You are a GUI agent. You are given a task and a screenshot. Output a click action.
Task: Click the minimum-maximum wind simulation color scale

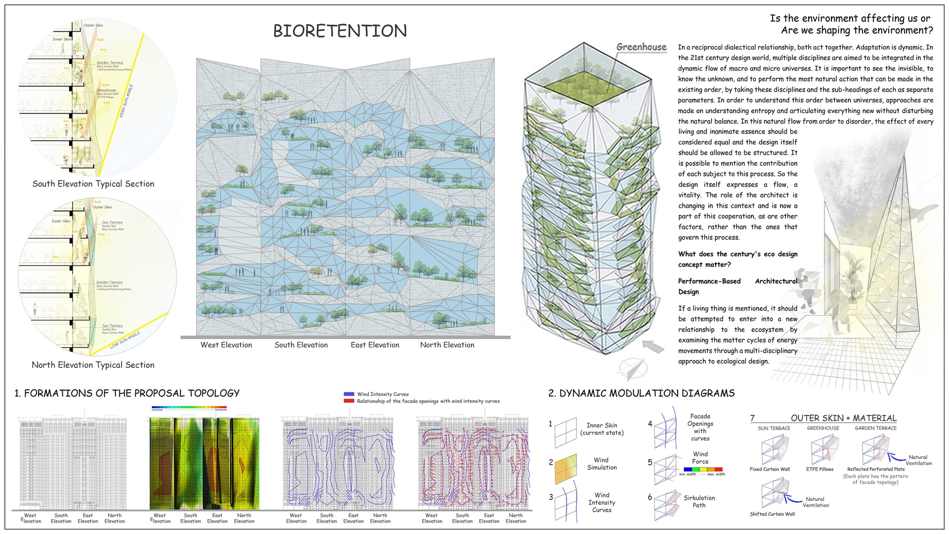pyautogui.click(x=189, y=408)
